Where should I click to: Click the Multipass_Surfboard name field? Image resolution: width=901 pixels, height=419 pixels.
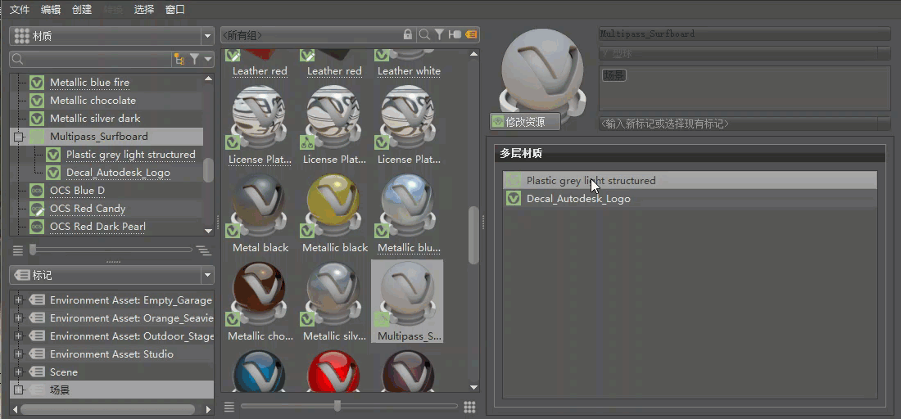tap(744, 34)
